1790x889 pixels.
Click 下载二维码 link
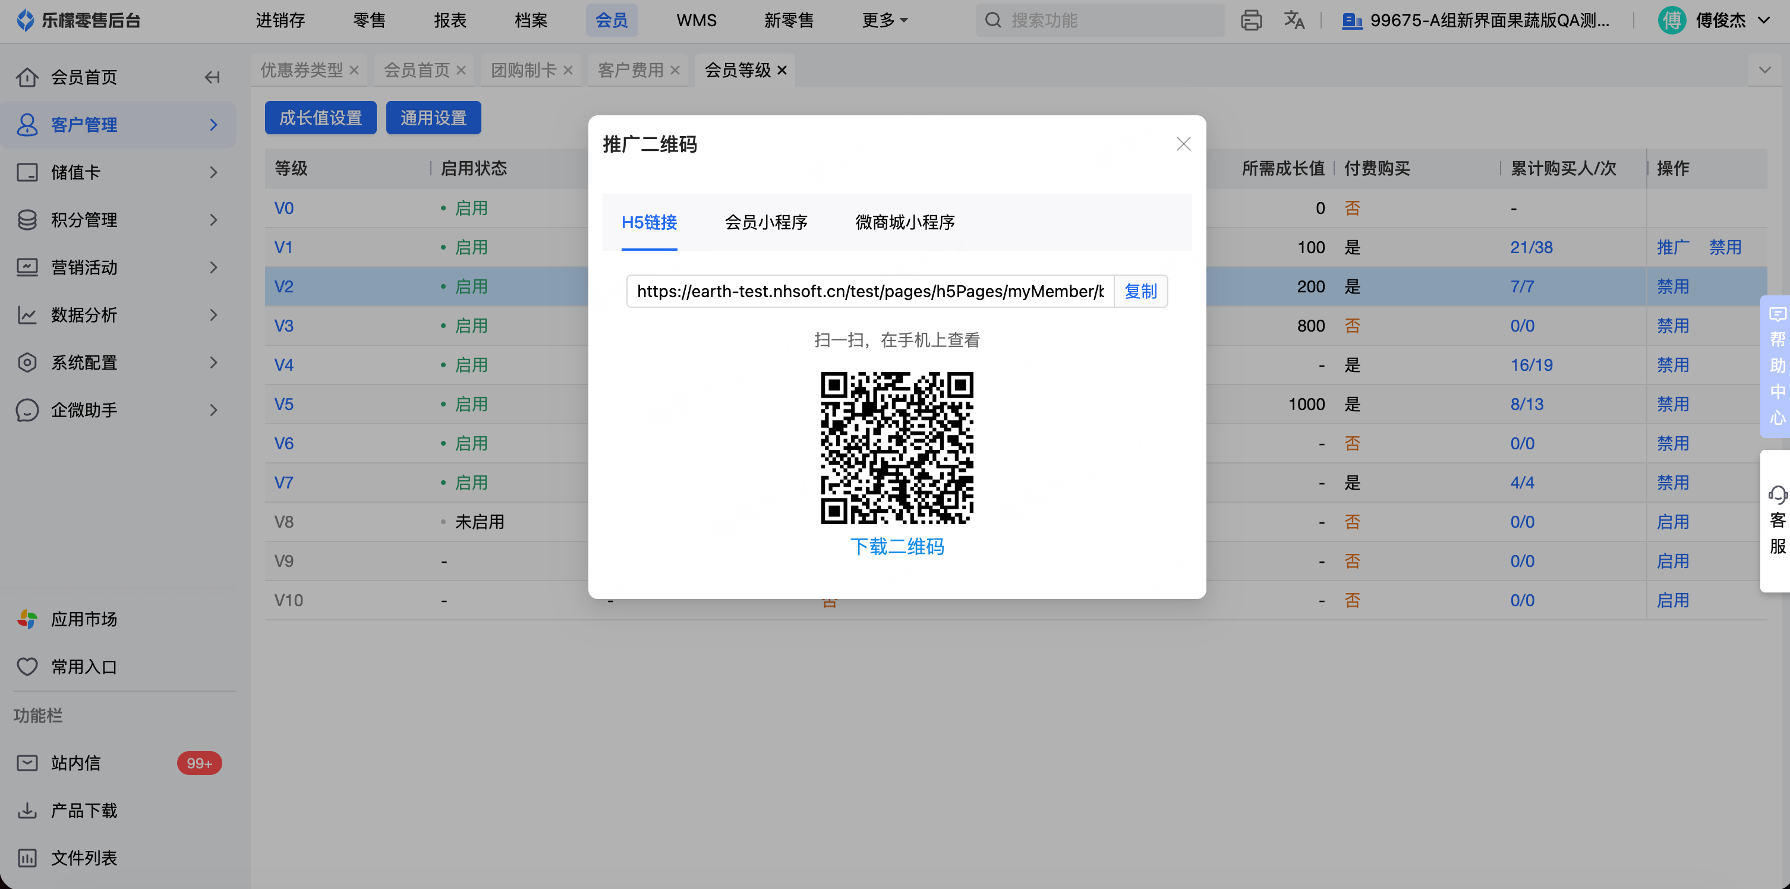(896, 546)
